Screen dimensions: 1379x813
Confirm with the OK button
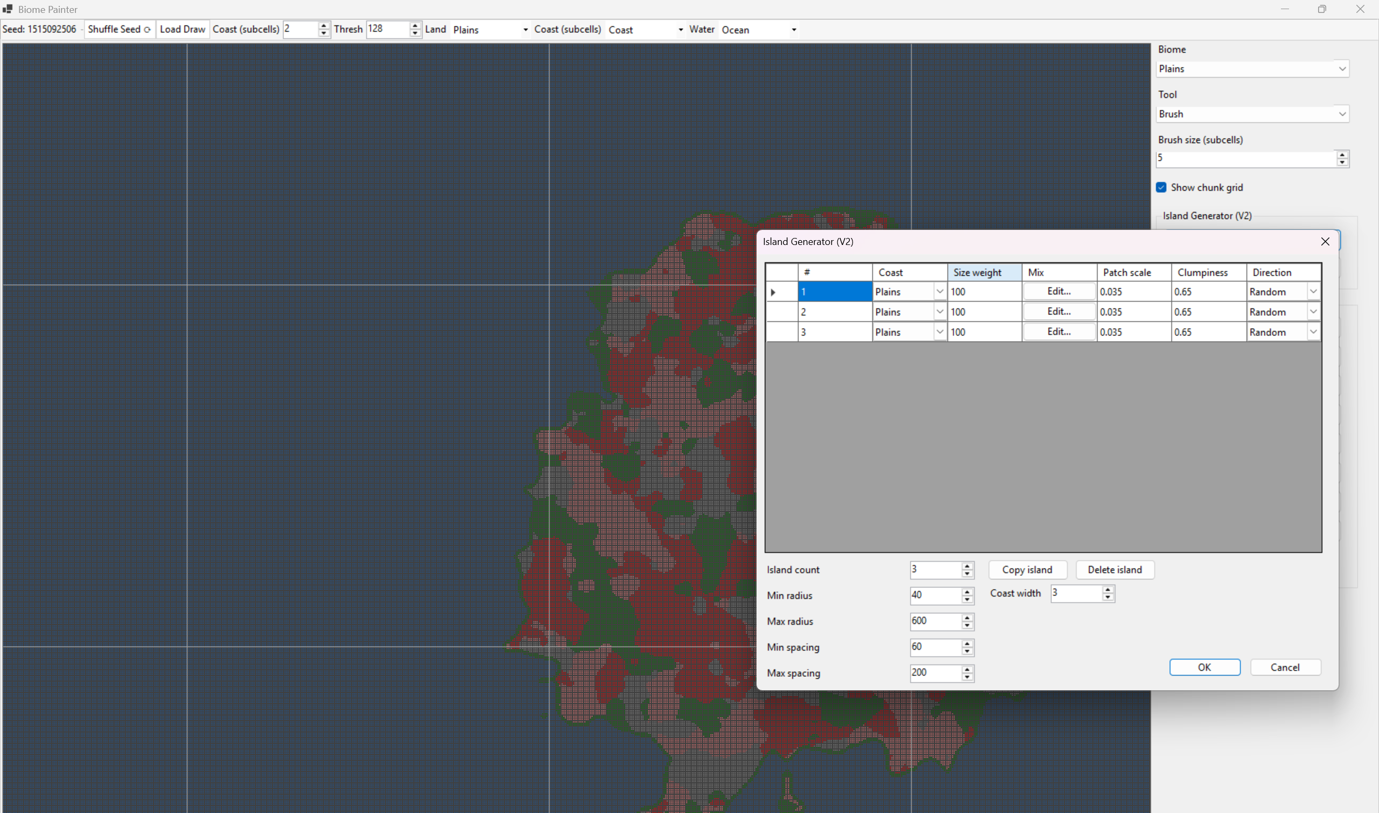[1204, 667]
